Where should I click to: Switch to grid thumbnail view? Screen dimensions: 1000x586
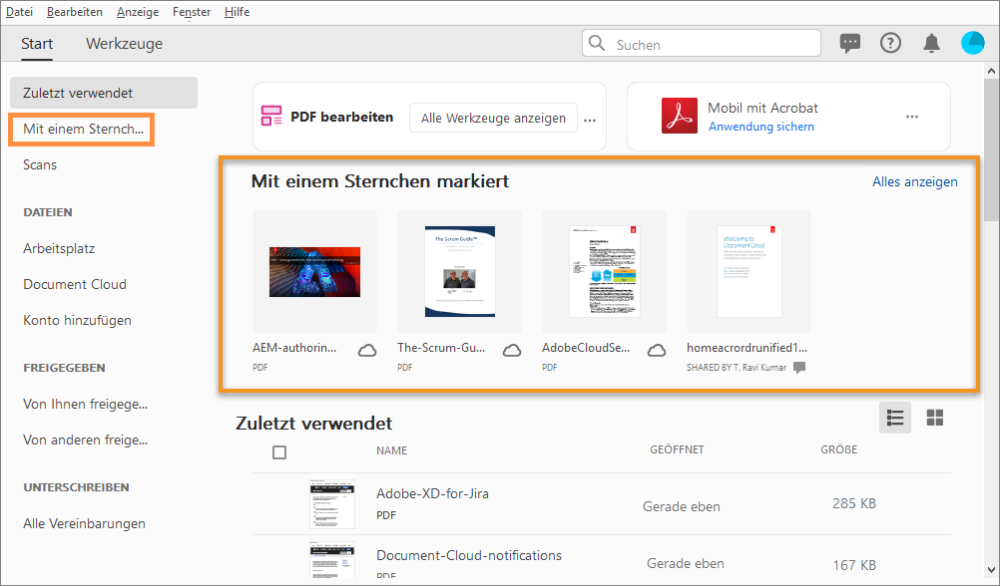click(x=935, y=418)
